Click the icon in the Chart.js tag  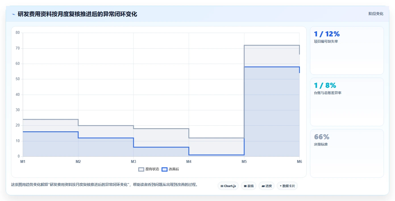[x=222, y=186]
